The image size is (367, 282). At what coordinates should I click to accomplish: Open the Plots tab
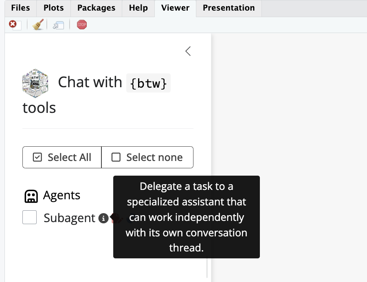pos(54,8)
